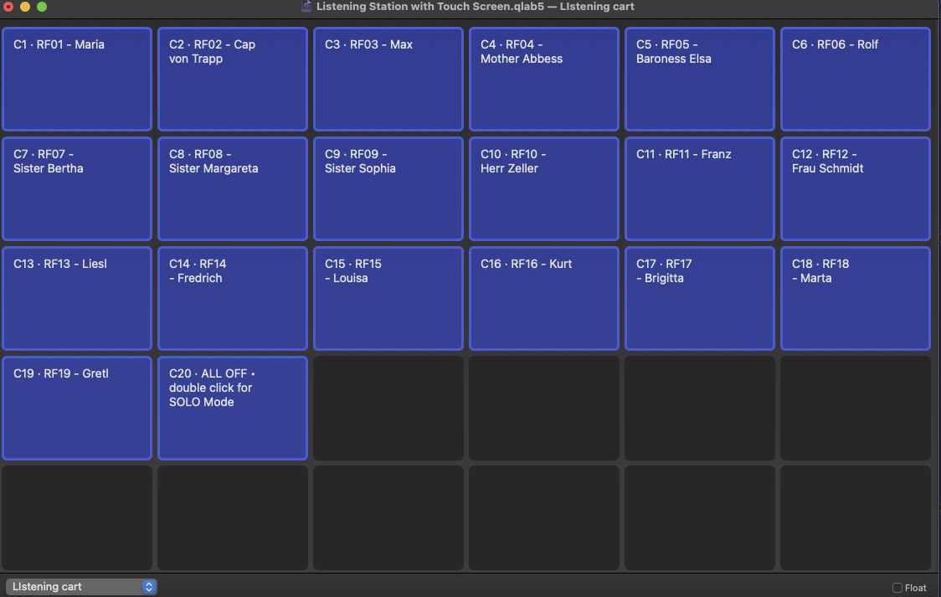Select the C3 RF03 Max cart cell
The image size is (941, 597).
point(388,80)
